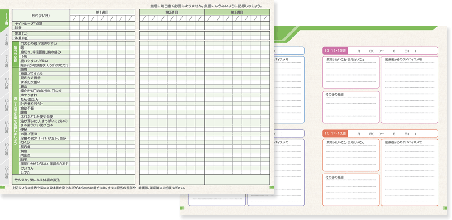Click the 週に1回は体調を記録しましょう vertical label
This screenshot has width=452, height=220.
[x=15, y=121]
